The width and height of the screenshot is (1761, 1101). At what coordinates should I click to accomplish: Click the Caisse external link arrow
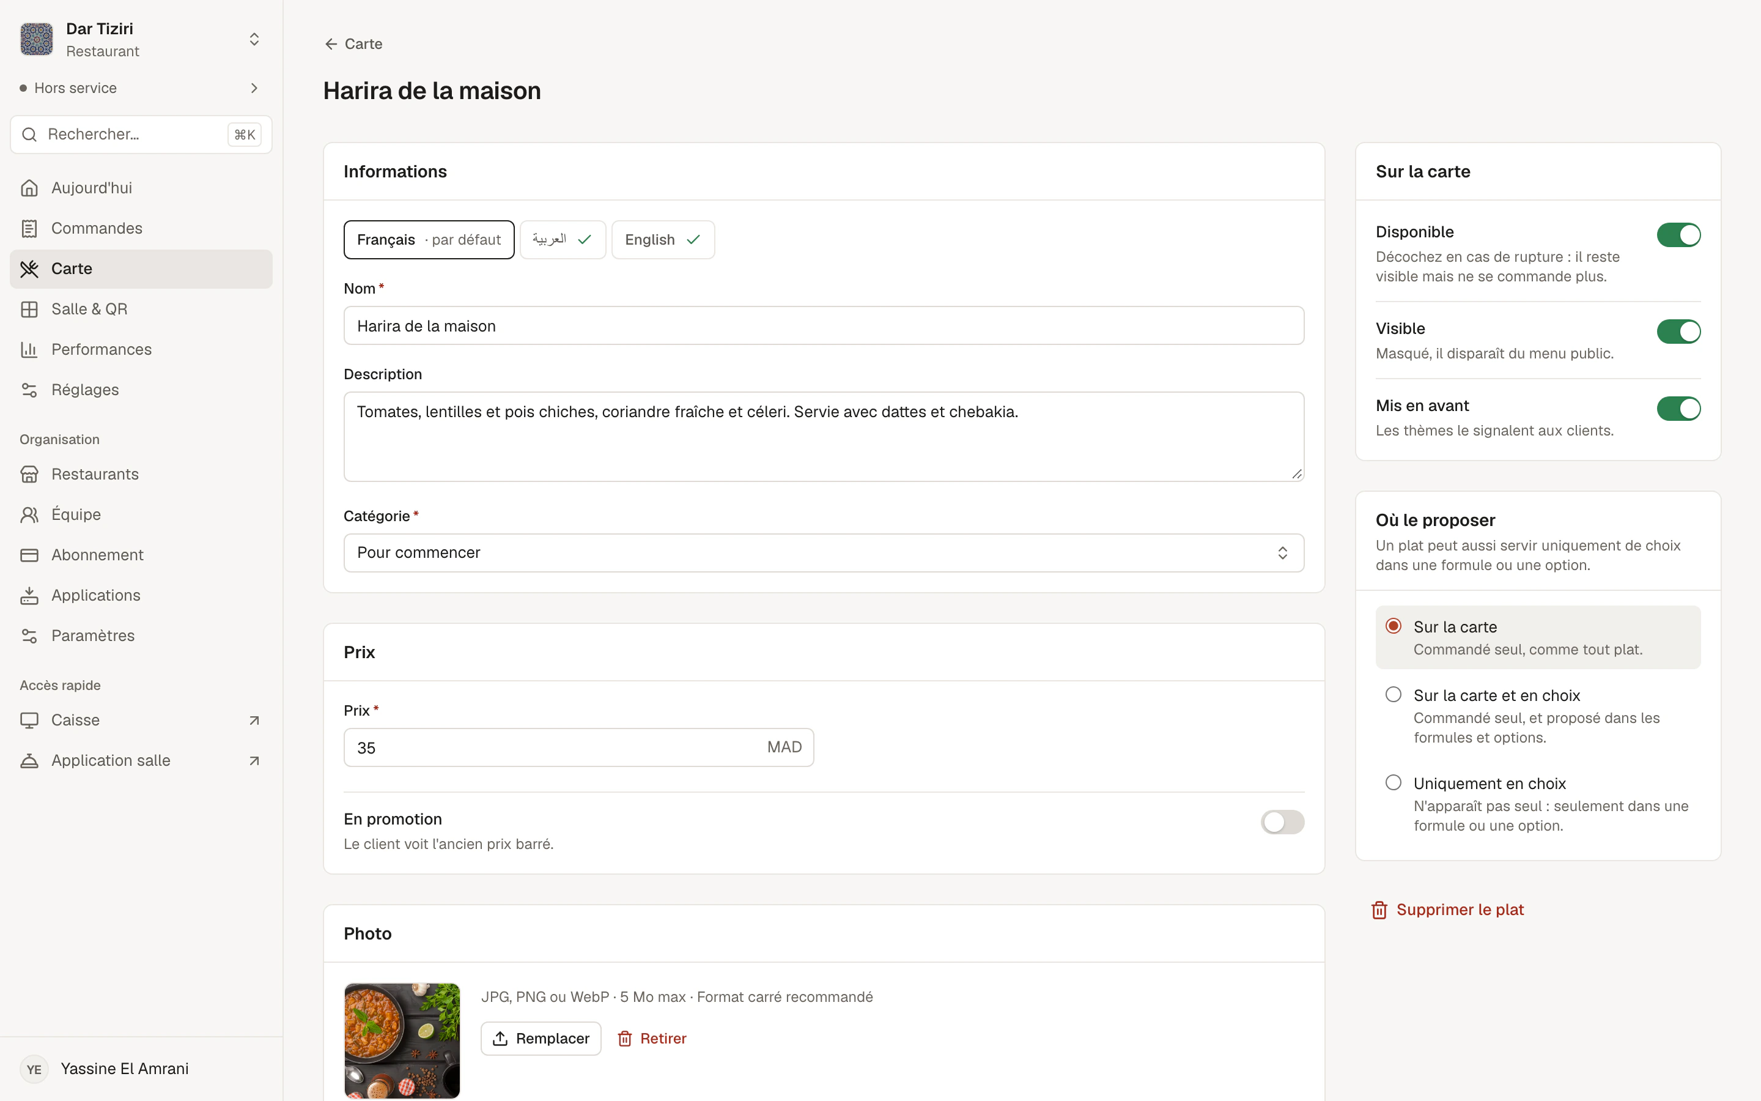point(254,720)
